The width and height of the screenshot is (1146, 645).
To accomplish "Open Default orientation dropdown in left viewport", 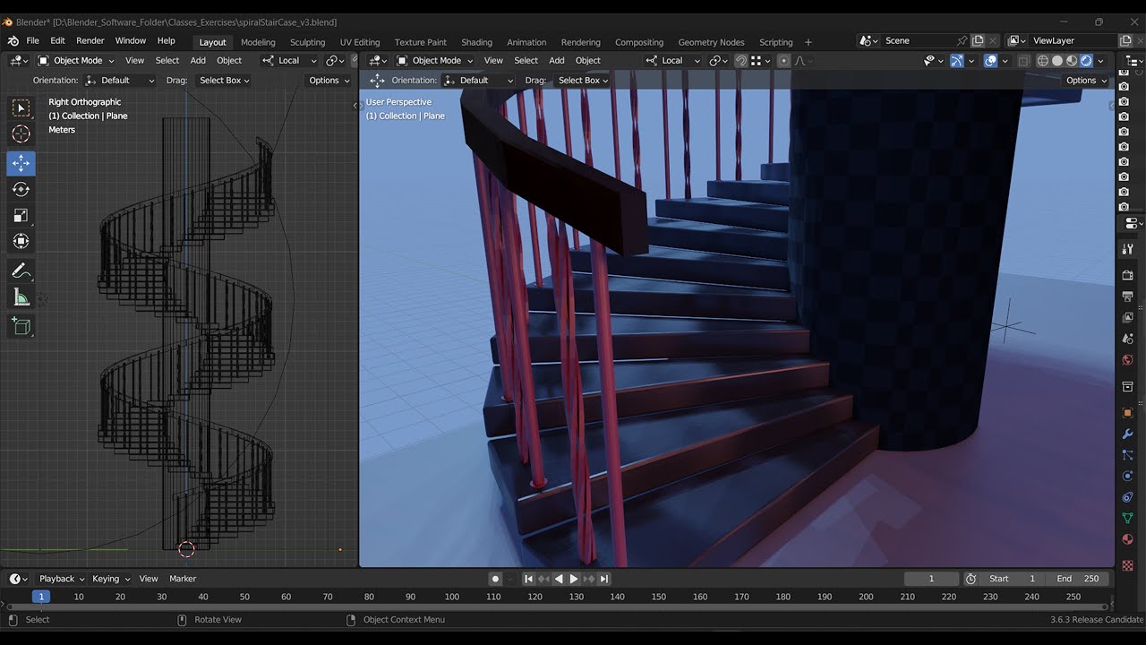I will tap(122, 81).
